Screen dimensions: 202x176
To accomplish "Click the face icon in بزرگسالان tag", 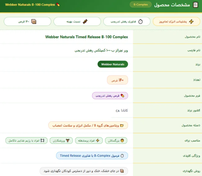I will coord(122,141).
